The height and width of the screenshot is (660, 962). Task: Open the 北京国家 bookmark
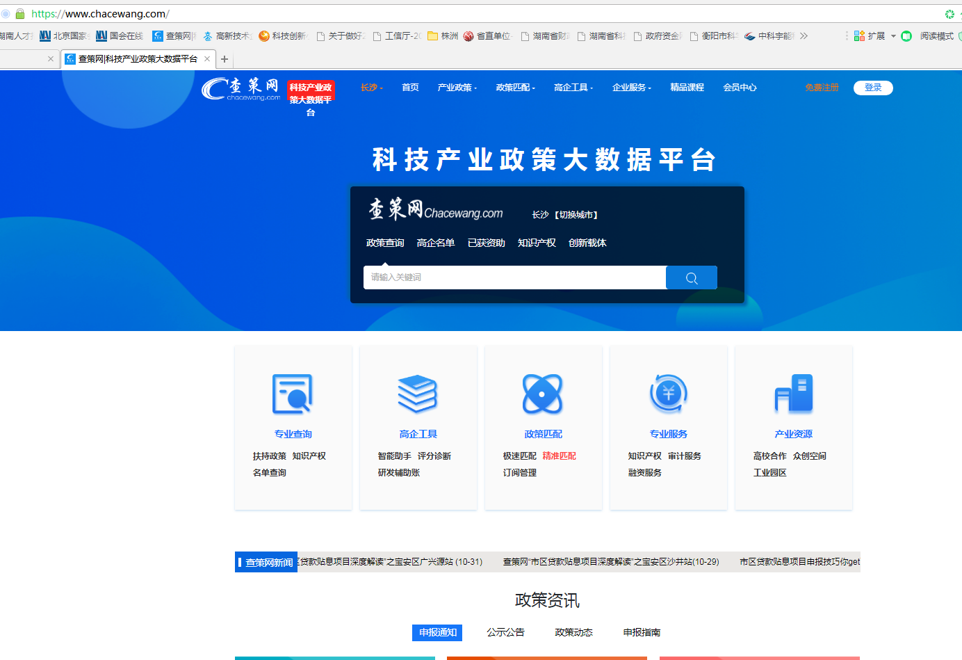pos(63,36)
